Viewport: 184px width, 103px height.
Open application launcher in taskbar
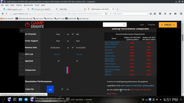coord(3,100)
